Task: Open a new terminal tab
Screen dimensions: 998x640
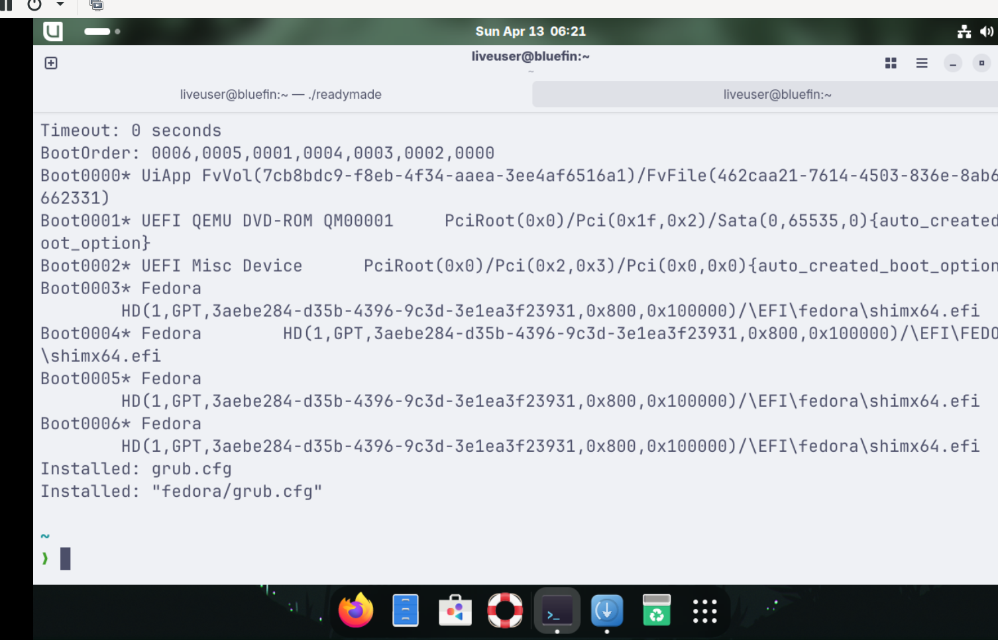Action: click(51, 63)
